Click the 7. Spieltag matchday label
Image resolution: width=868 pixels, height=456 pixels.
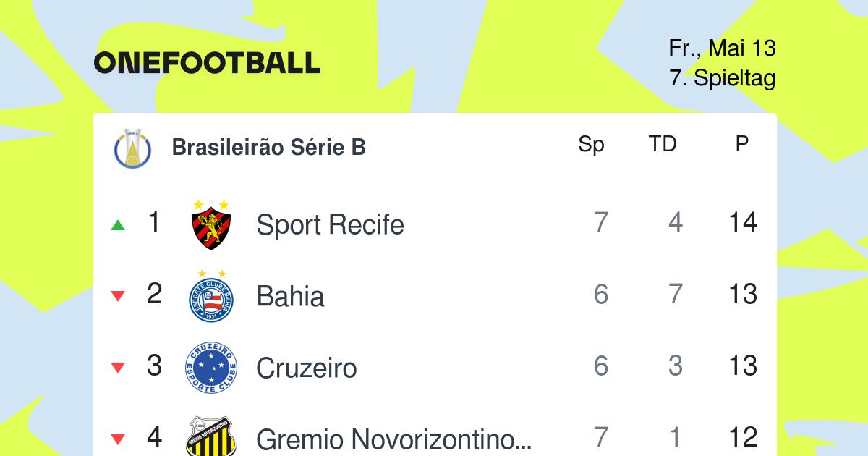[x=723, y=77]
